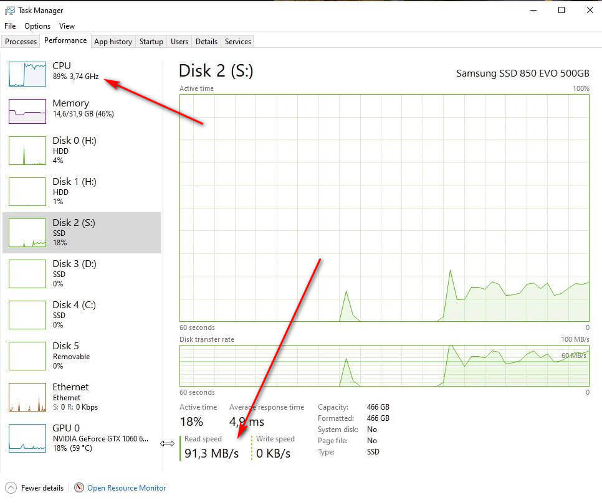Image resolution: width=602 pixels, height=503 pixels.
Task: Click the Disk 0 (H:) mini graph
Action: [27, 151]
